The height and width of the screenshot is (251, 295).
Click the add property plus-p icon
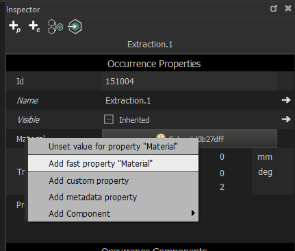point(15,27)
